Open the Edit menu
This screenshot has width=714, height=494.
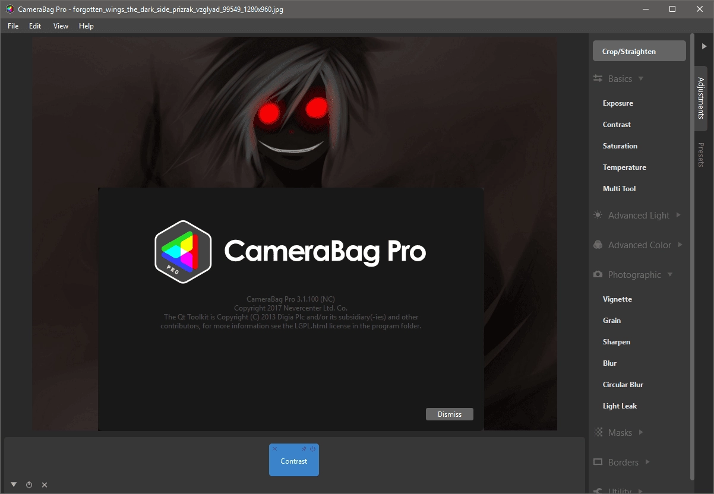(x=35, y=26)
